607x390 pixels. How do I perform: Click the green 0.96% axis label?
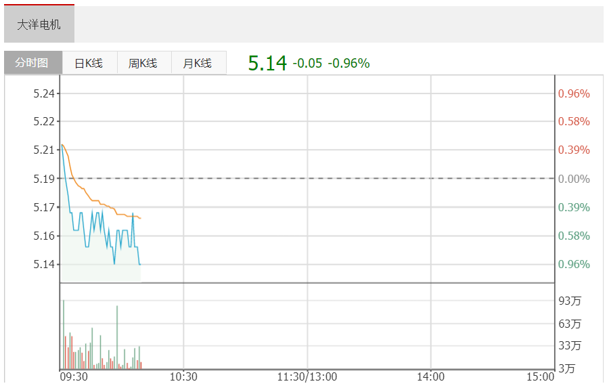[x=574, y=264]
